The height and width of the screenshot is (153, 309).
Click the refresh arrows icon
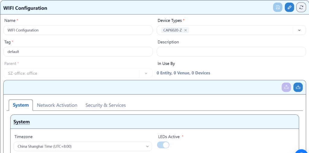pos(301,7)
